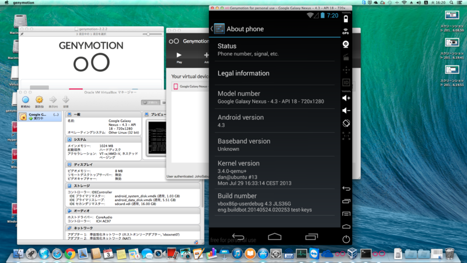
Task: Collapse the ディスプレイ section in VirtualBox
Action: click(116, 164)
